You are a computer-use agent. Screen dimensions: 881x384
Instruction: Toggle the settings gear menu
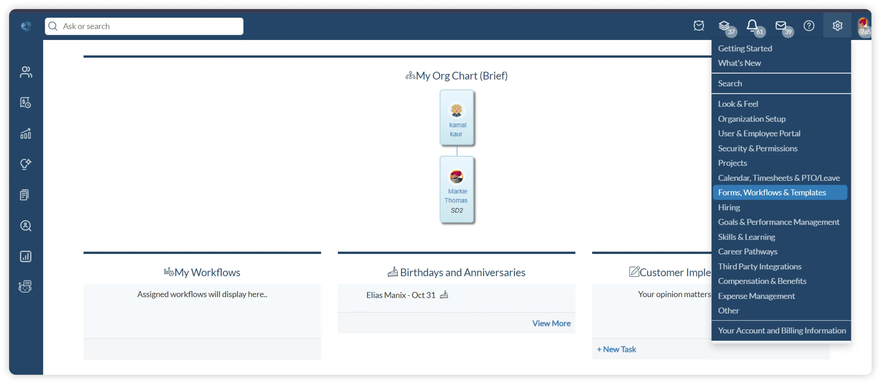(837, 26)
